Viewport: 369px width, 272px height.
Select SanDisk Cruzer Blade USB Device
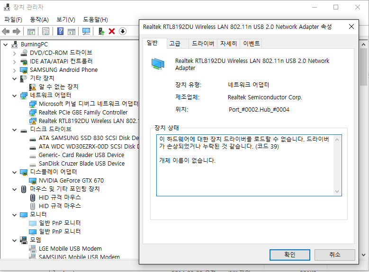(x=81, y=163)
